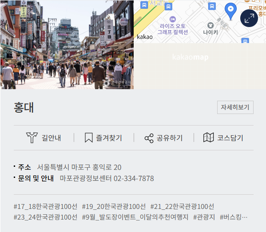The width and height of the screenshot is (266, 232).
Task: Save to course with 코스담기 map icon
Action: point(208,138)
